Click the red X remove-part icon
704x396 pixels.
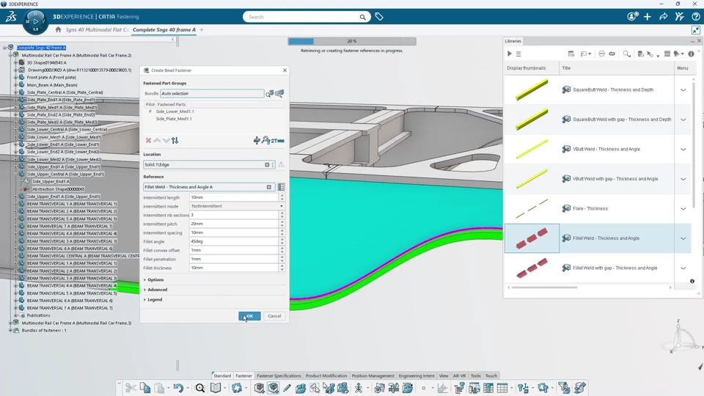148,141
